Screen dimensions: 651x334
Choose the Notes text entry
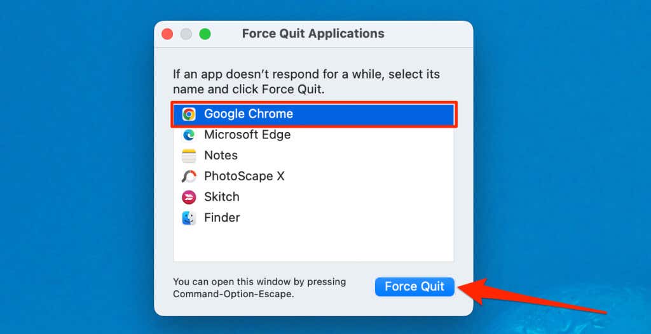(221, 156)
